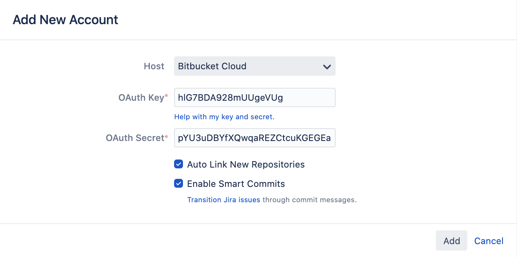Click the red asterisk beside OAuth Key

coord(166,97)
